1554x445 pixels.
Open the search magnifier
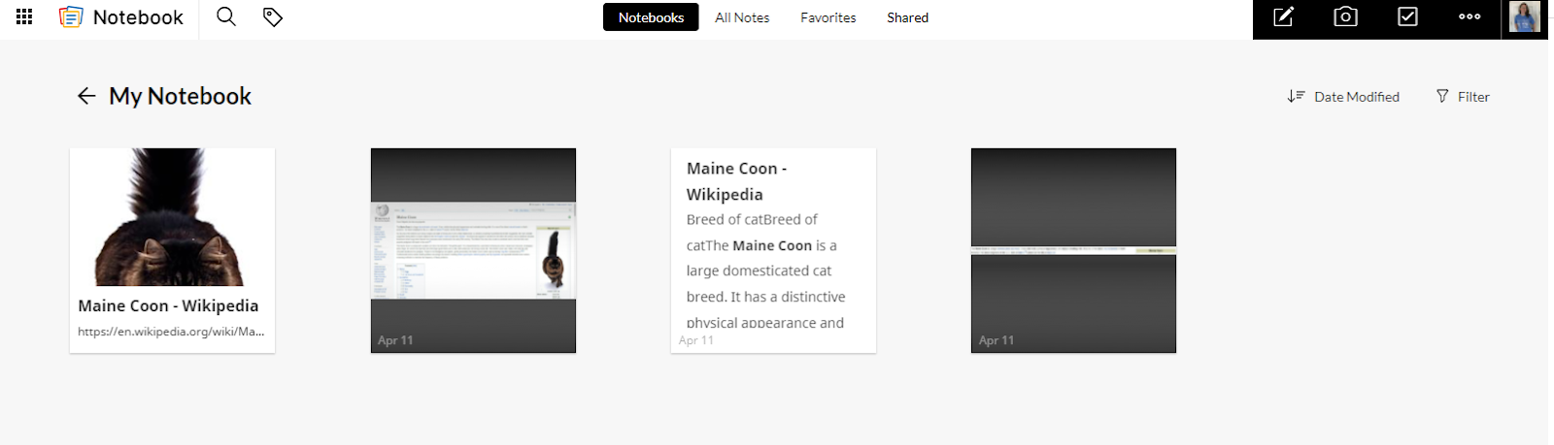point(226,16)
